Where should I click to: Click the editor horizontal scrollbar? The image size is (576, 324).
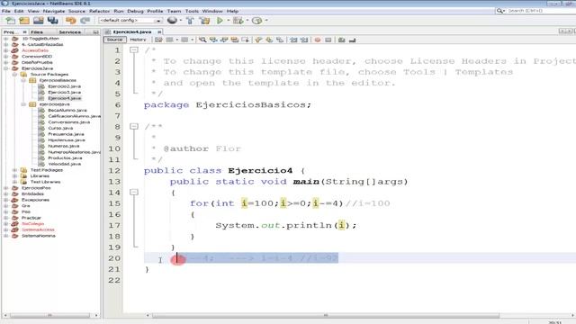[326, 316]
